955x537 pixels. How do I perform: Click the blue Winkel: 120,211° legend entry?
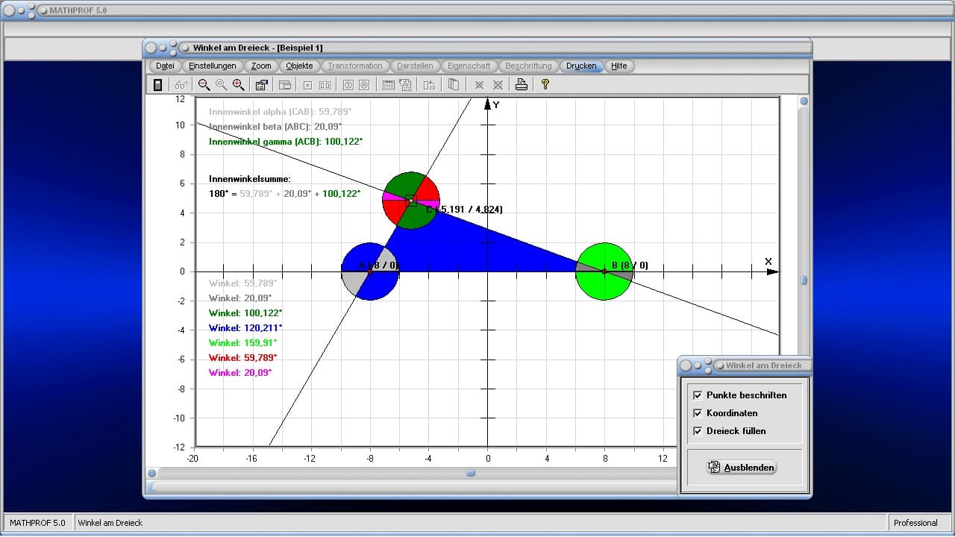(245, 328)
